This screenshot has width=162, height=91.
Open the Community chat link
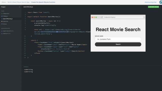click(151, 2)
